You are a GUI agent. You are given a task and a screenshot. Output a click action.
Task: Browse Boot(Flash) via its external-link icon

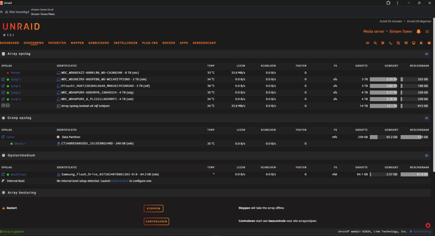[x=3, y=174]
